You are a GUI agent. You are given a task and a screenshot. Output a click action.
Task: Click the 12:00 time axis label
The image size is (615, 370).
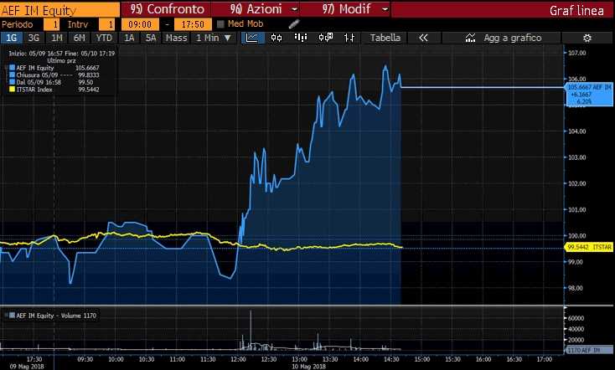click(x=239, y=359)
